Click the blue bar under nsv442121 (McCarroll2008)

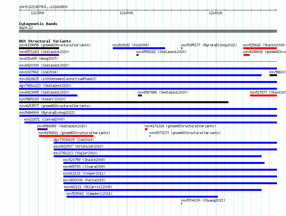[163, 190]
